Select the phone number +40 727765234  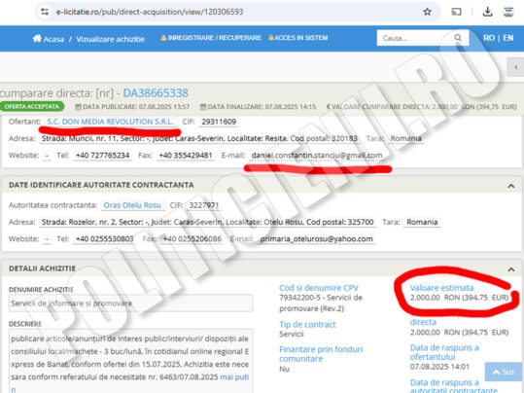coord(102,156)
